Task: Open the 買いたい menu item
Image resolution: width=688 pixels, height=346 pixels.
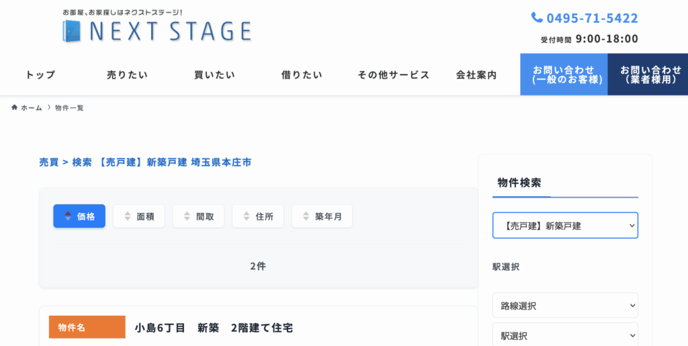Action: [x=214, y=75]
